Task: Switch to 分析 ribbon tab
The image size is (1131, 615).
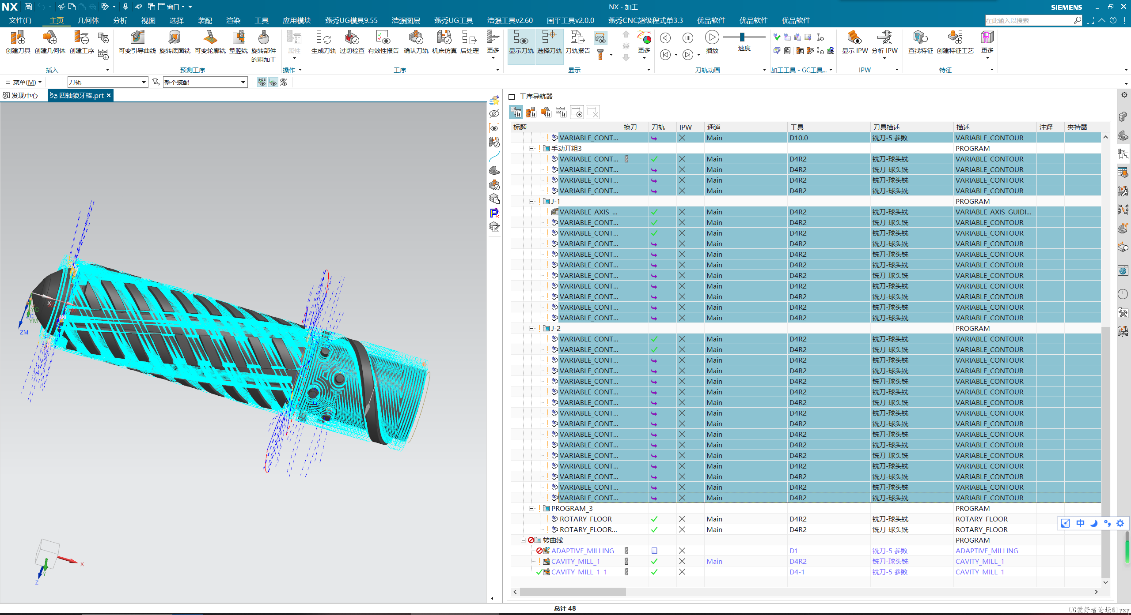Action: point(120,20)
